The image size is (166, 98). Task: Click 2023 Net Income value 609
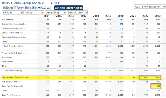tap(158, 20)
